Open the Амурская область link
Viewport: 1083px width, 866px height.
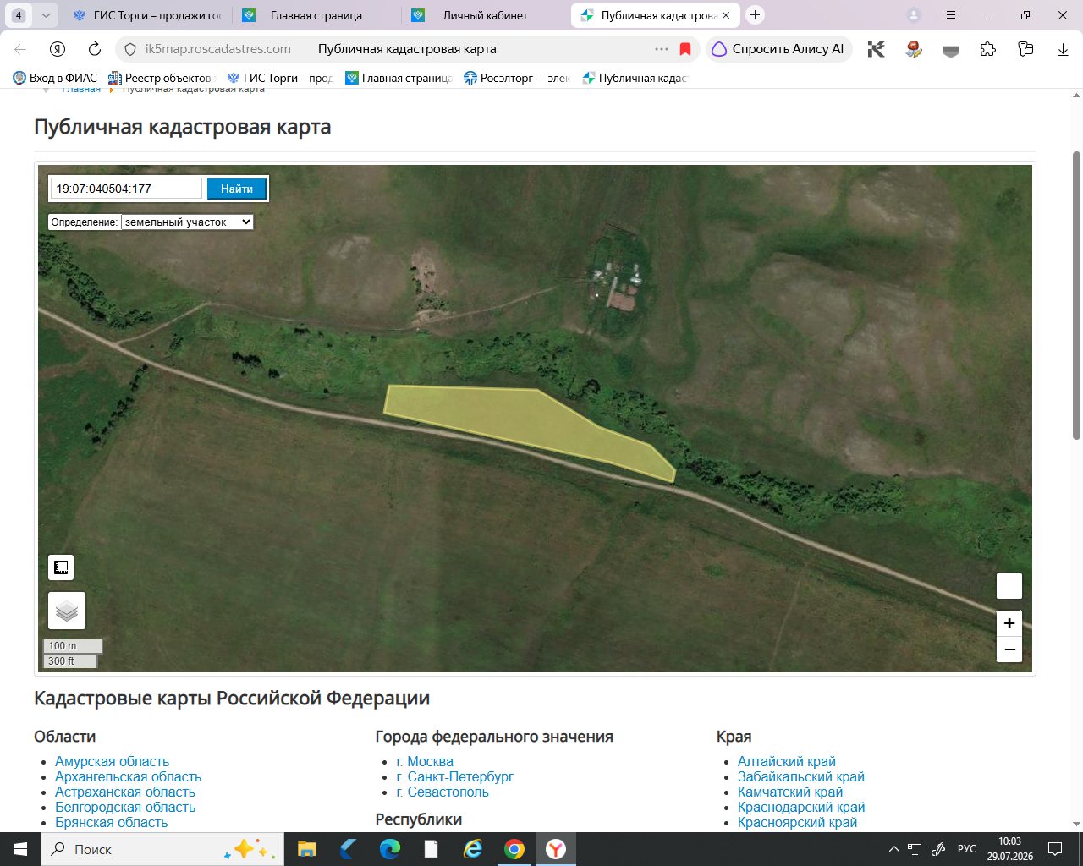point(112,761)
